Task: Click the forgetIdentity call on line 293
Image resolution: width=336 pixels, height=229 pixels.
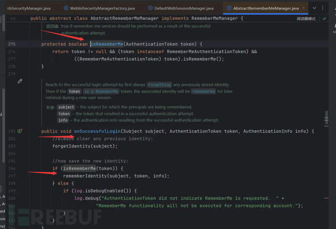Action: 71,146
